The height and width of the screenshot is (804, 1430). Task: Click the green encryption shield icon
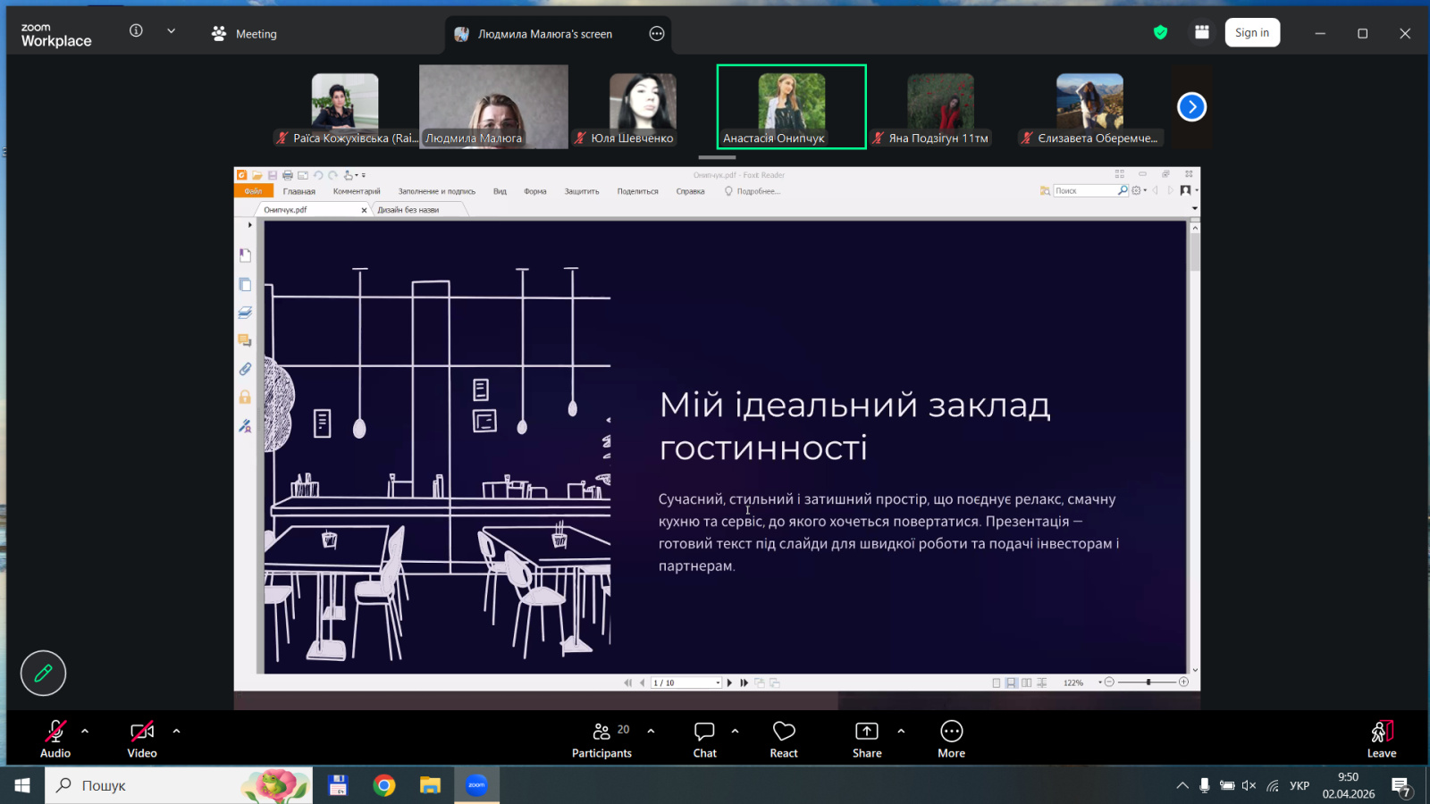click(1160, 33)
